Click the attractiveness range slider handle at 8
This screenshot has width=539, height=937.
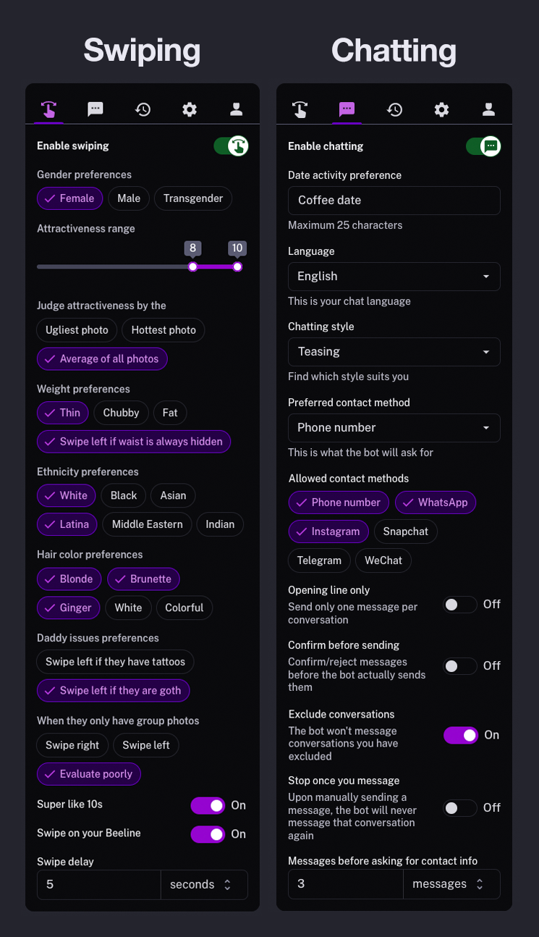[x=192, y=266]
